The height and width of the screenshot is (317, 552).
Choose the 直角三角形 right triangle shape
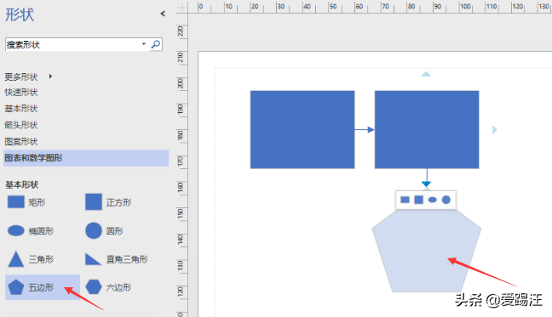116,259
